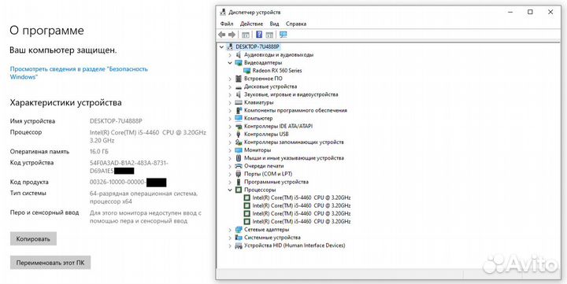
Task: Expand the Дисковые устройства chevron
Action: pyautogui.click(x=230, y=87)
